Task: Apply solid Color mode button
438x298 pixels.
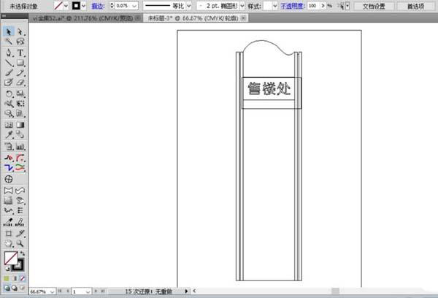Action: pyautogui.click(x=7, y=278)
